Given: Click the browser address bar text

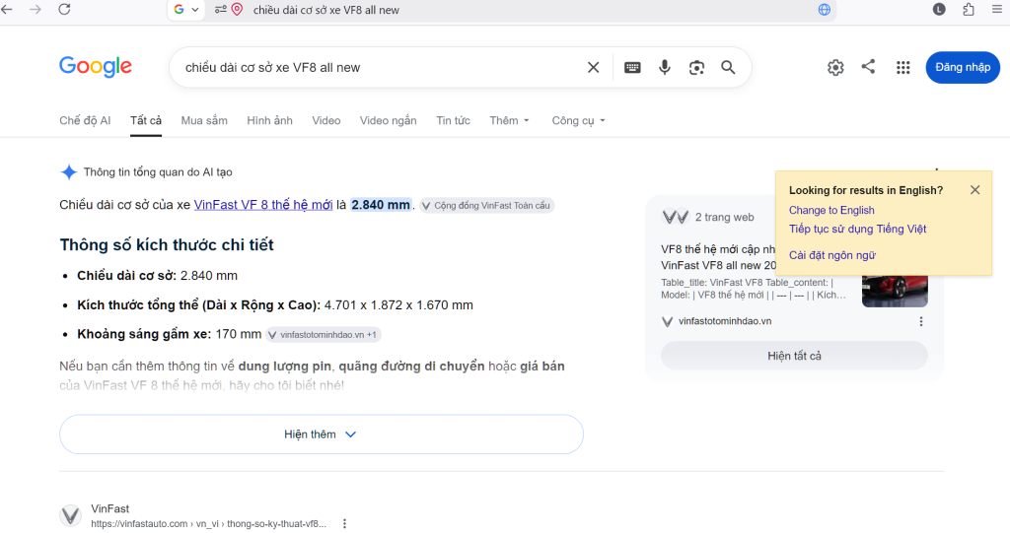Looking at the screenshot, I should click(325, 10).
